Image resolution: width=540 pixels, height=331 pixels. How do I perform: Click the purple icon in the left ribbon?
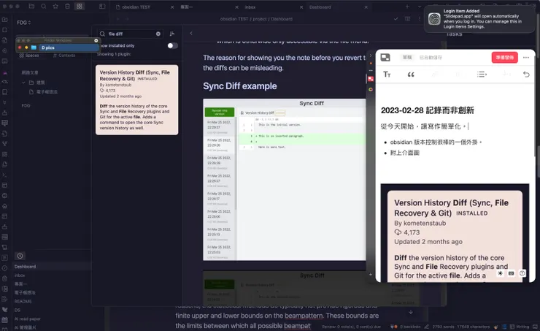click(5, 73)
